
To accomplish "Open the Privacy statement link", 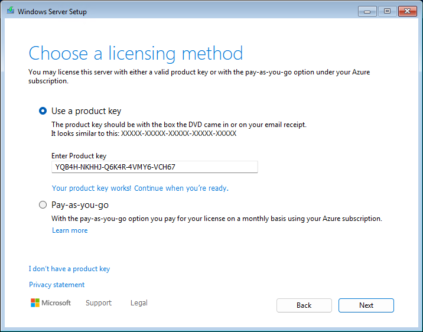I will click(57, 285).
